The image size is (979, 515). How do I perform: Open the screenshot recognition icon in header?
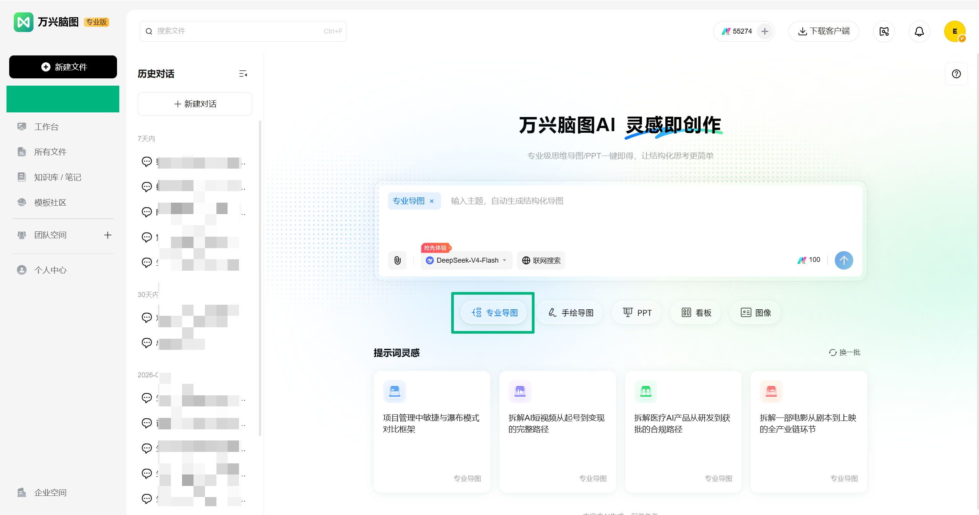tap(884, 31)
